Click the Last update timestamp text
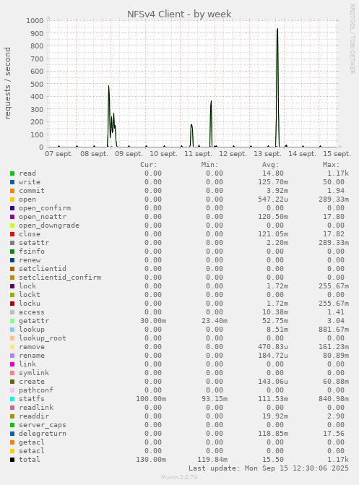Viewport: 359px width, 485px height. [269, 468]
